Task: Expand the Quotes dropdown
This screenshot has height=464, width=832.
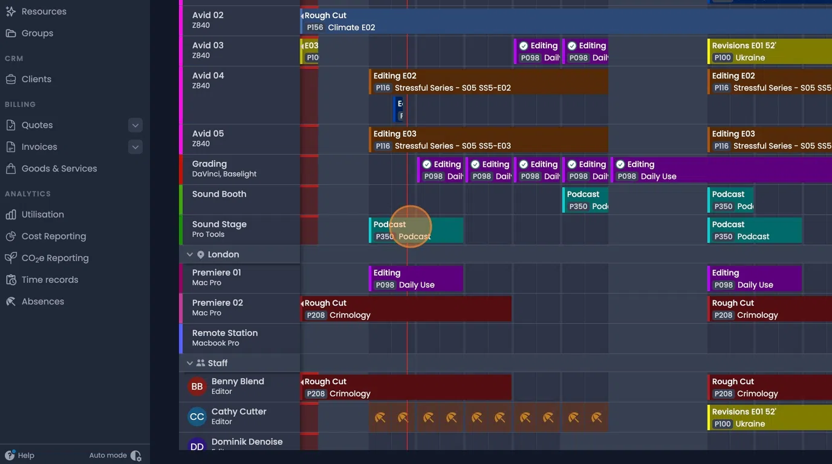Action: (135, 125)
